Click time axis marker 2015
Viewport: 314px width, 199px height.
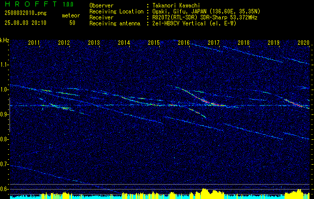pos(154,42)
